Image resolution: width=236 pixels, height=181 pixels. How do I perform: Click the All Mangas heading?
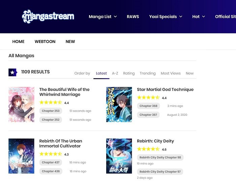click(21, 55)
